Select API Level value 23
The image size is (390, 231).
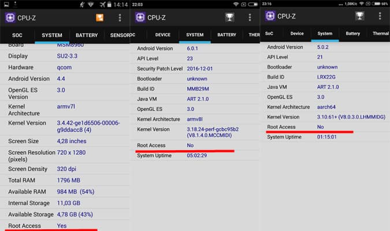pyautogui.click(x=190, y=58)
